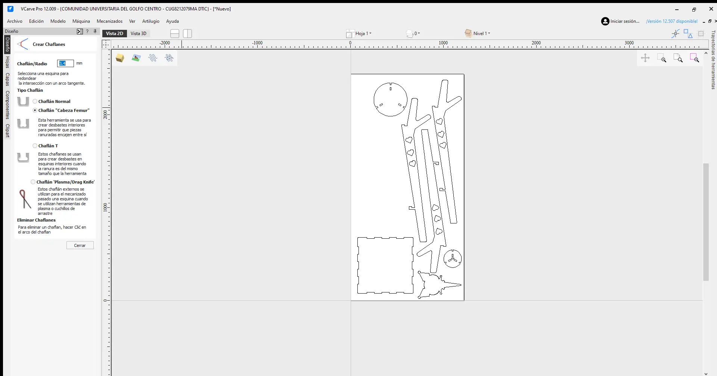
Task: Select the Capas vertical side tab
Action: pos(7,79)
